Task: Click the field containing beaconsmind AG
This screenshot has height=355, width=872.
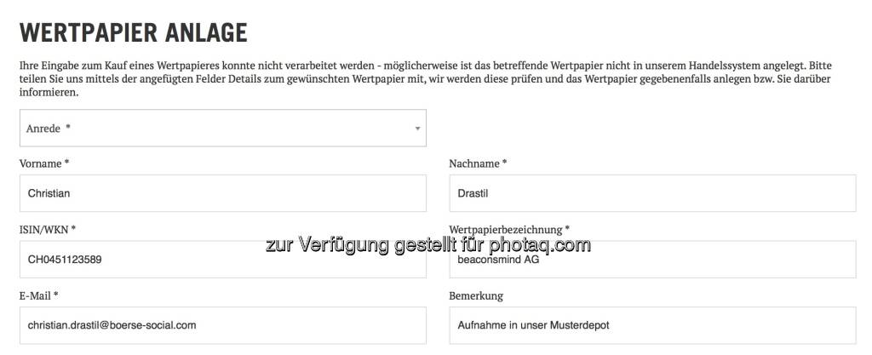Action: tap(651, 260)
